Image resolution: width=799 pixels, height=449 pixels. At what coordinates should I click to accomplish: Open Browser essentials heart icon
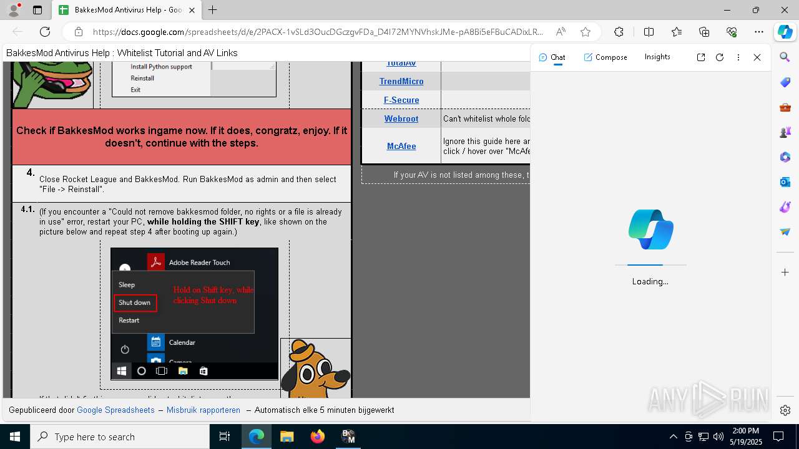tap(732, 32)
